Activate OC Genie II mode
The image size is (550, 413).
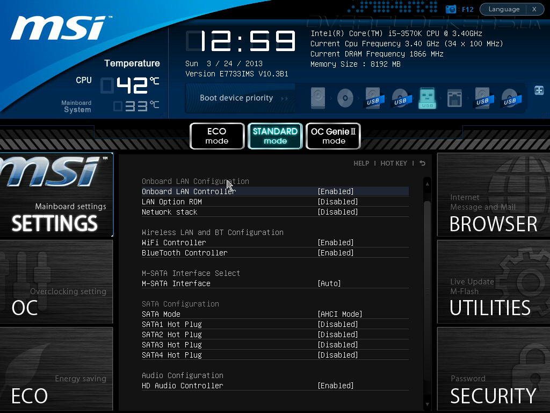(x=333, y=136)
